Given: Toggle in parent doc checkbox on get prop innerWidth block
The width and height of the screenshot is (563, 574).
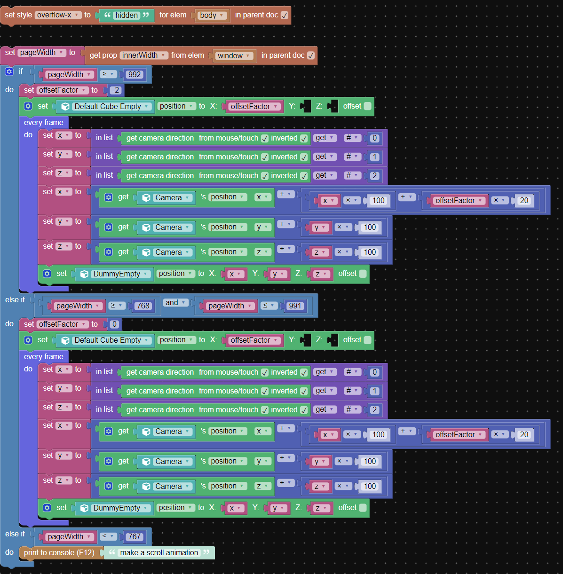Looking at the screenshot, I should tap(311, 55).
